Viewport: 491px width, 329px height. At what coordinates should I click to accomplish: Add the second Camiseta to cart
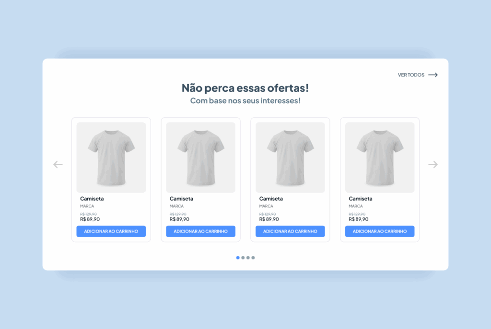pyautogui.click(x=201, y=232)
